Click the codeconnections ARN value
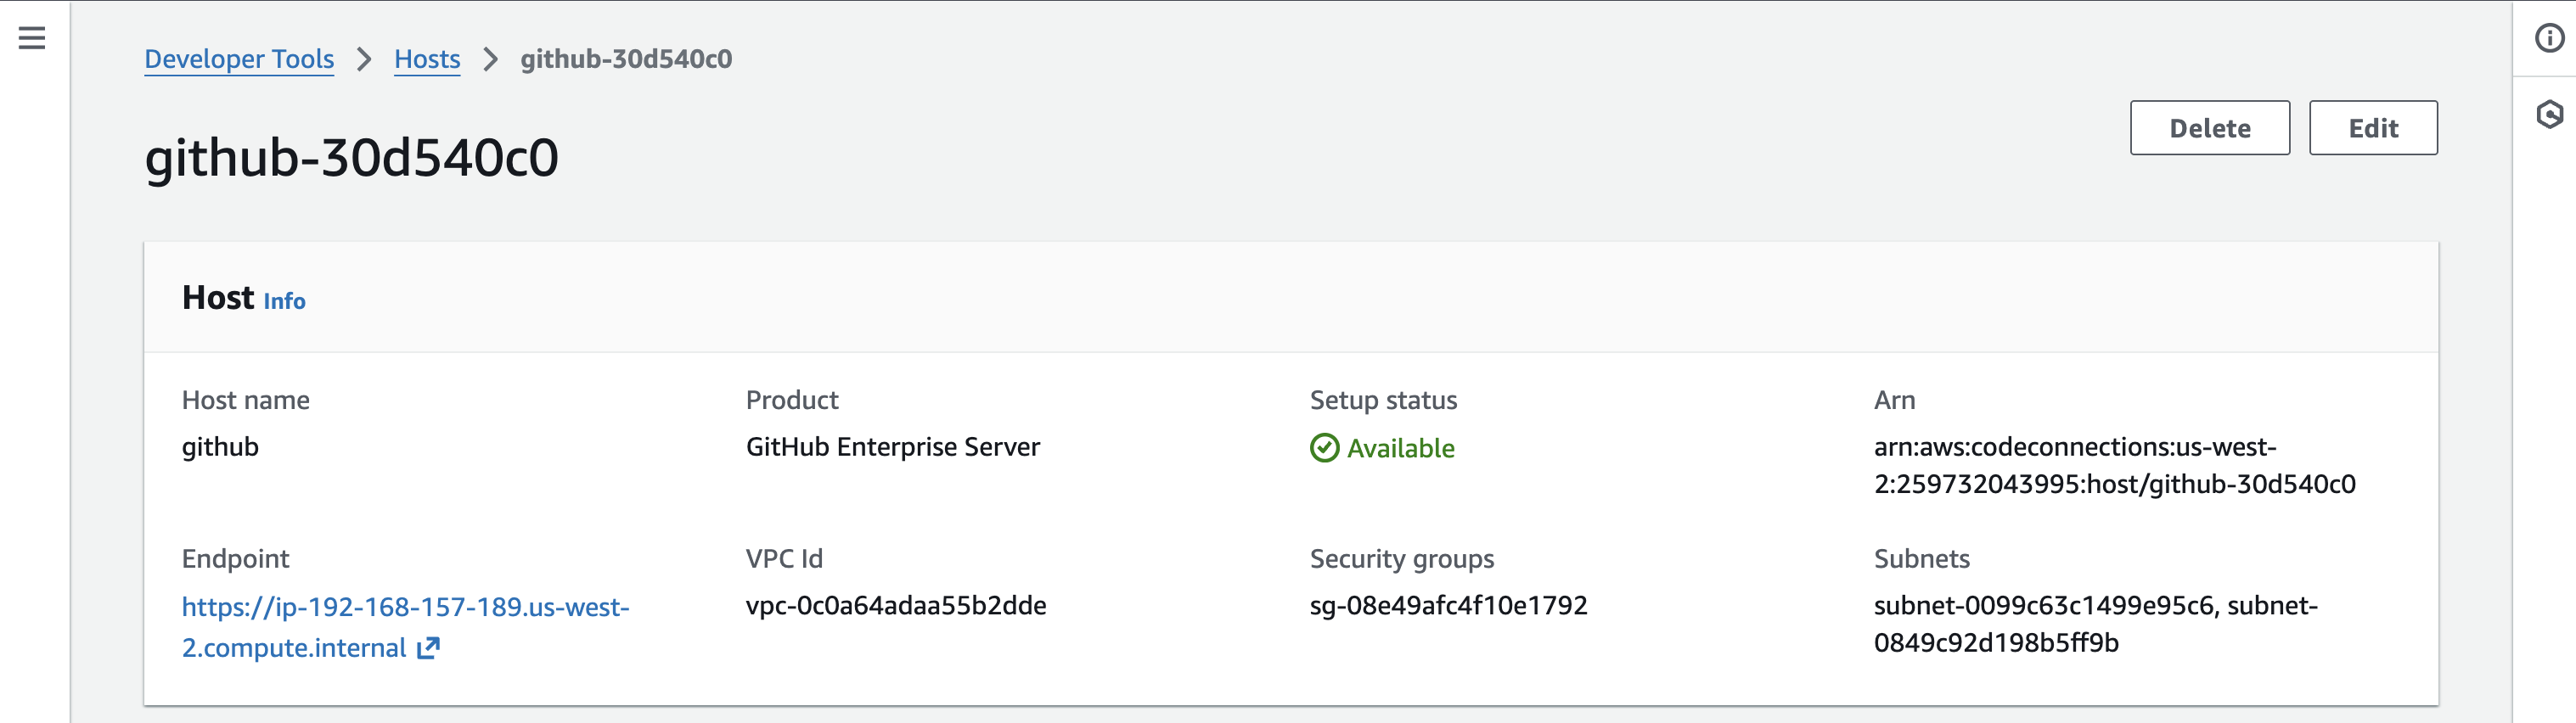The height and width of the screenshot is (723, 2576). (2114, 465)
